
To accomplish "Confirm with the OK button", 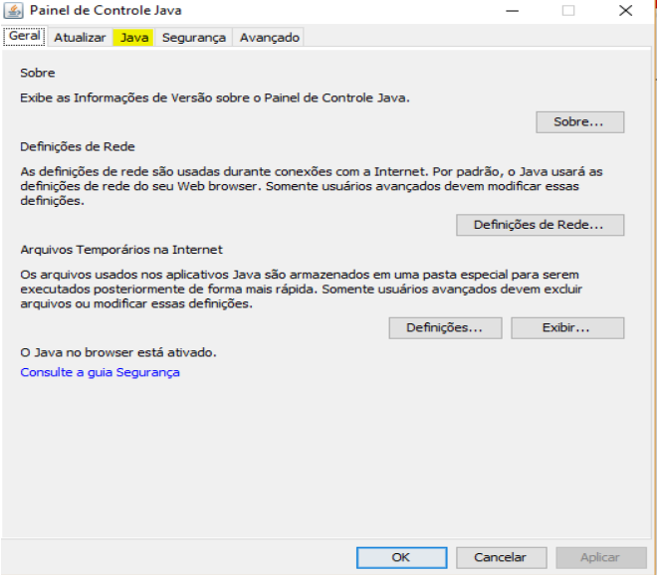I will pos(402,557).
